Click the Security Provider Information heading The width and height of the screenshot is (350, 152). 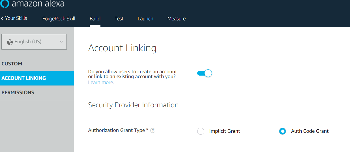tap(133, 105)
